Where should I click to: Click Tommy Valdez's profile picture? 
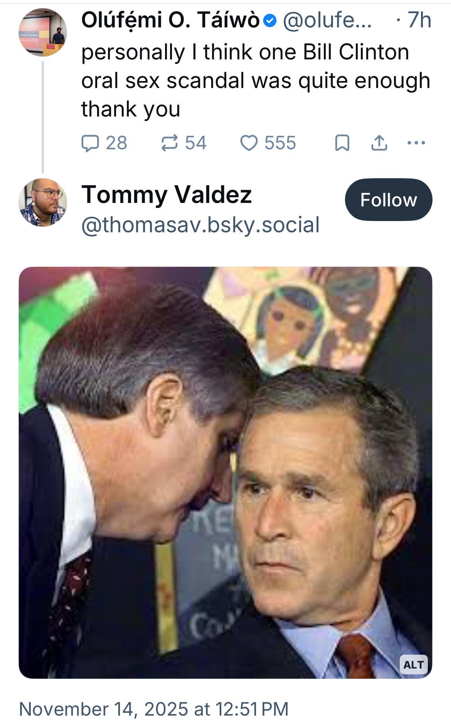[43, 203]
